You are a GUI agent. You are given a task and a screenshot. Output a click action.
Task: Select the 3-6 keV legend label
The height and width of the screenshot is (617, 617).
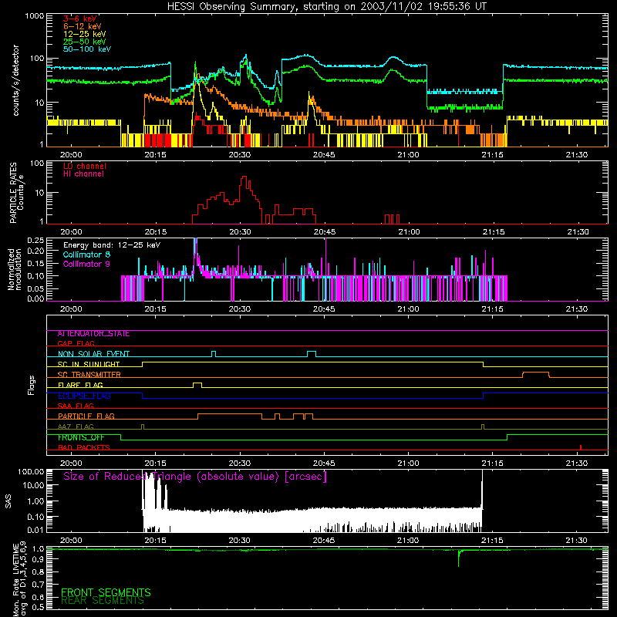tap(80, 19)
